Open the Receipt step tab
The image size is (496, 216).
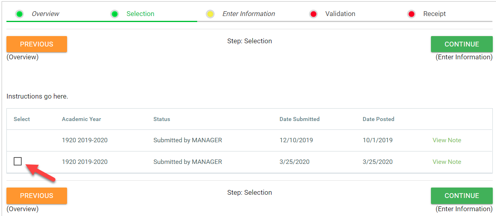coord(435,14)
